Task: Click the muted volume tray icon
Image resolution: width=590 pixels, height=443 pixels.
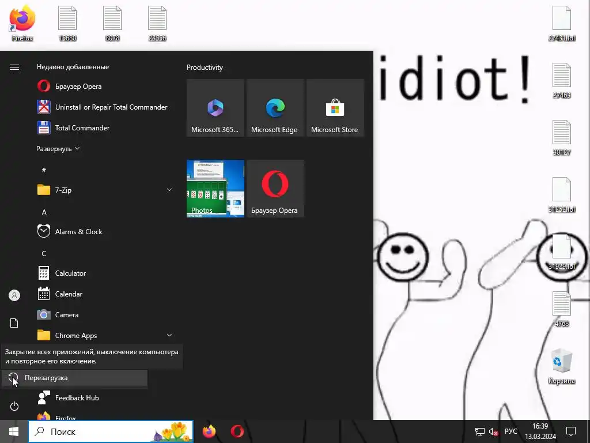Action: tap(493, 431)
